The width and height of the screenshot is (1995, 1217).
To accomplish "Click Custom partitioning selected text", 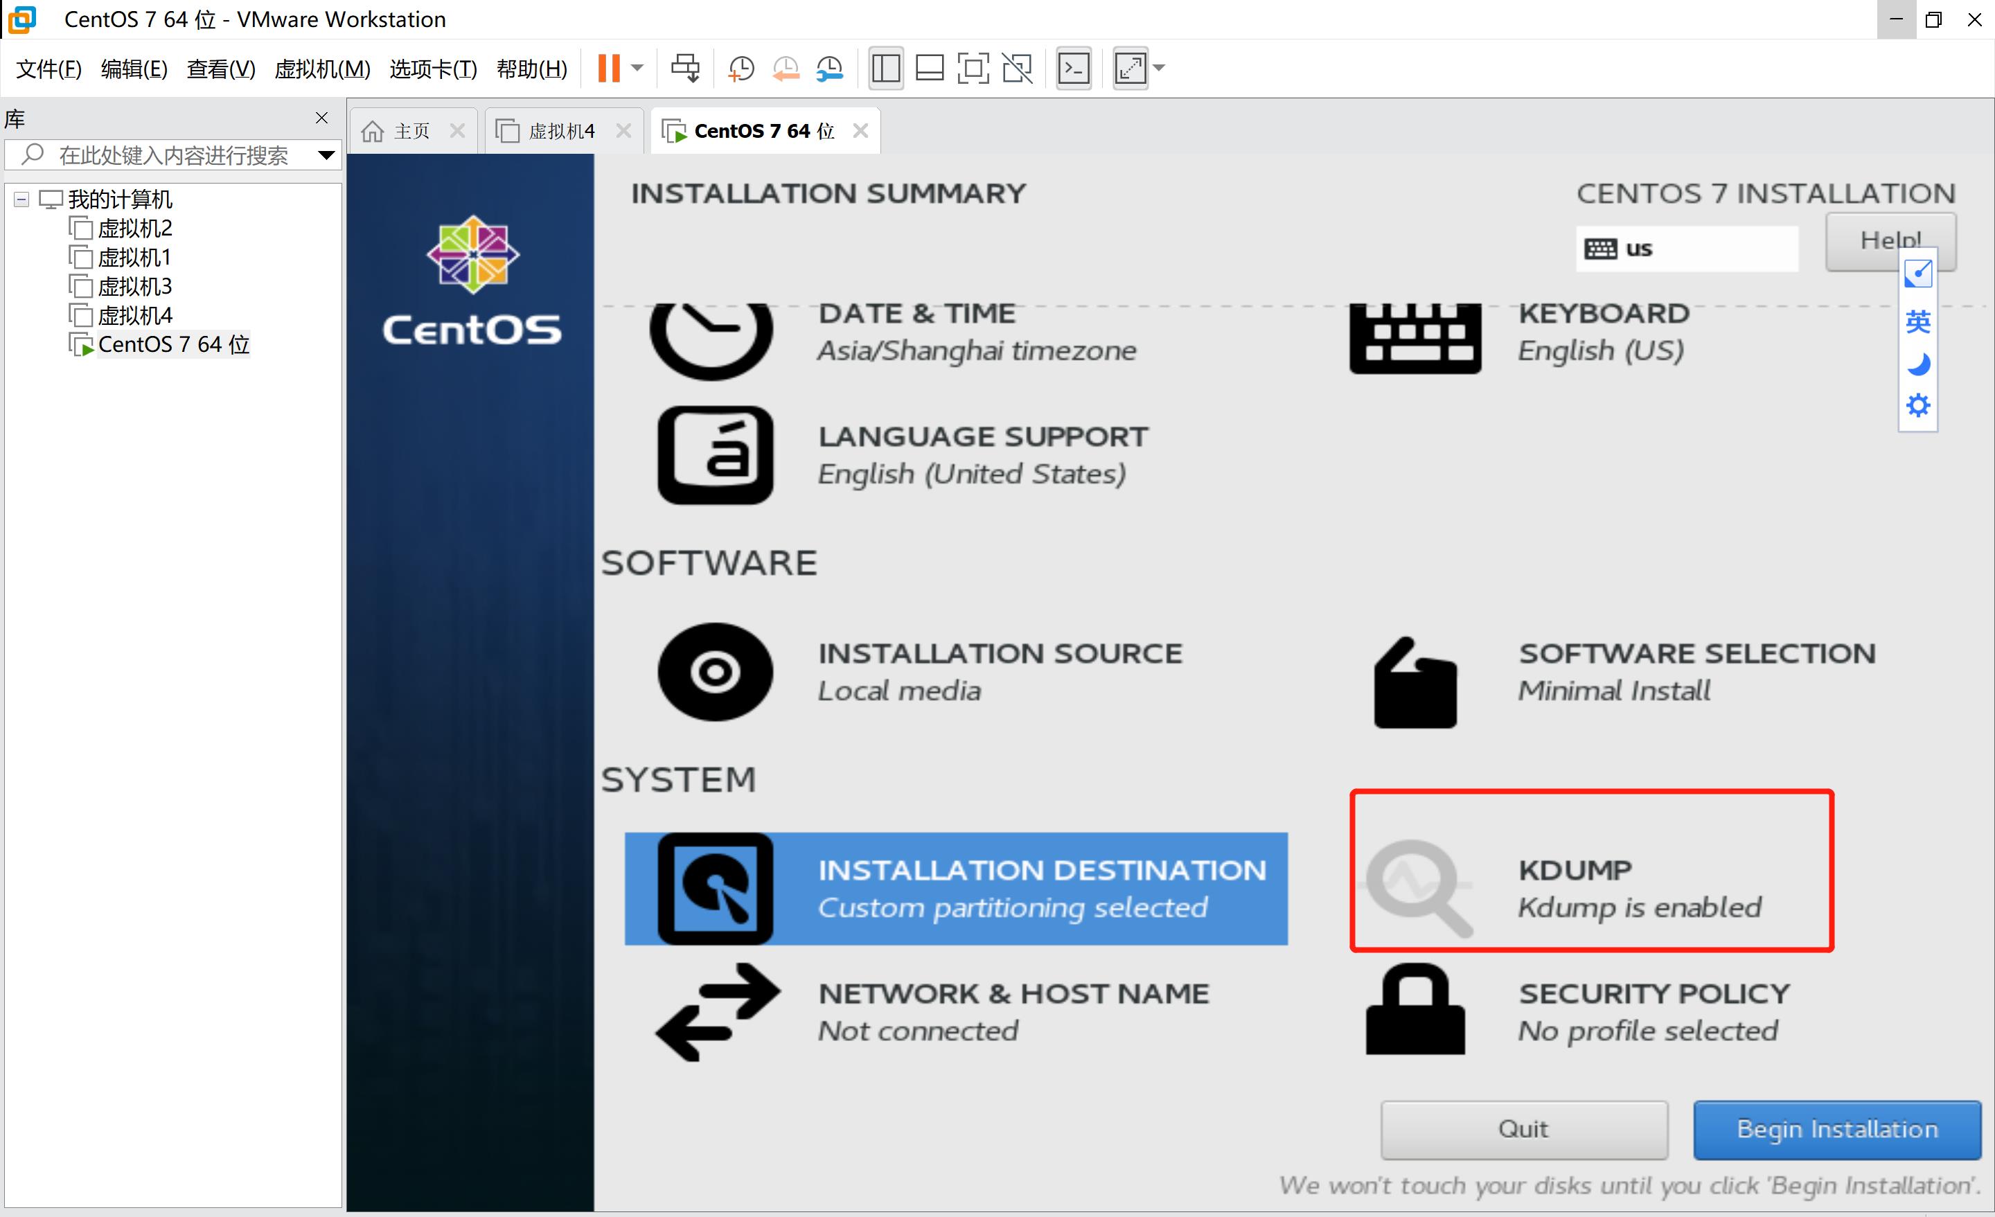I will (x=1012, y=907).
